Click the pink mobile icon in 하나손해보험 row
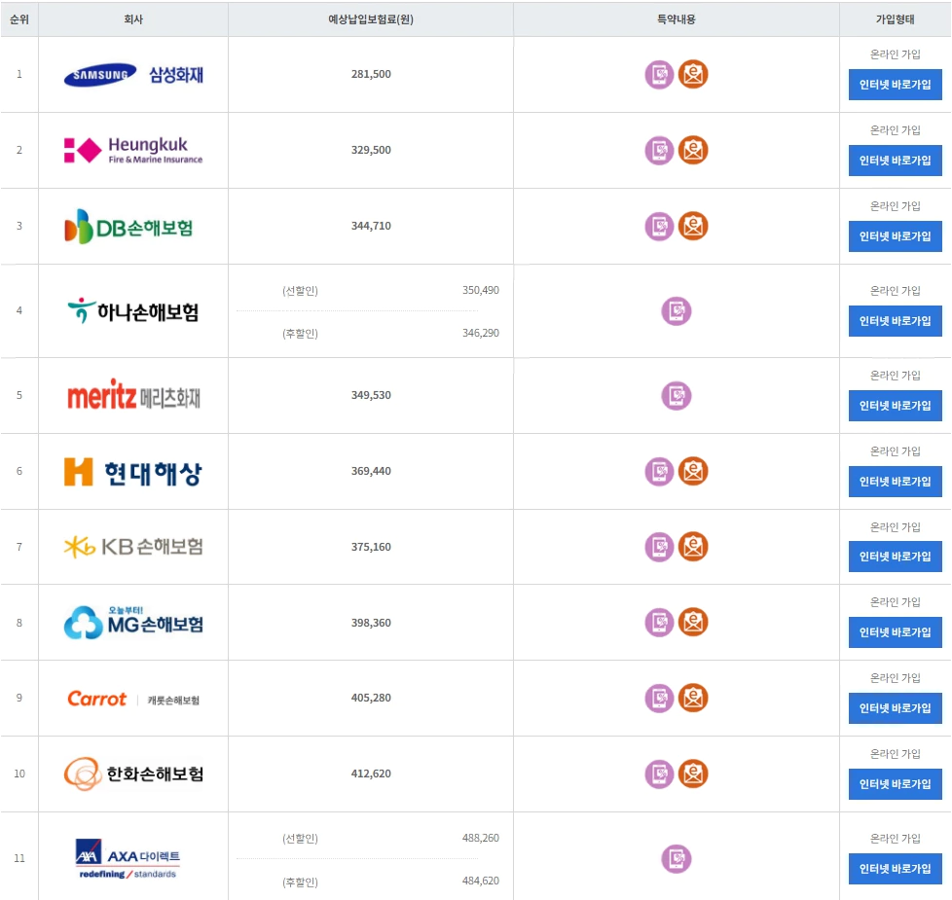Image resolution: width=952 pixels, height=900 pixels. [676, 311]
